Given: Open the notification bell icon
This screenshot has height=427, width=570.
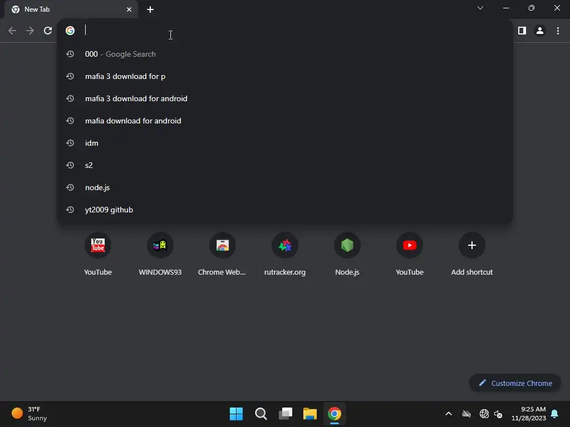Looking at the screenshot, I should (555, 414).
